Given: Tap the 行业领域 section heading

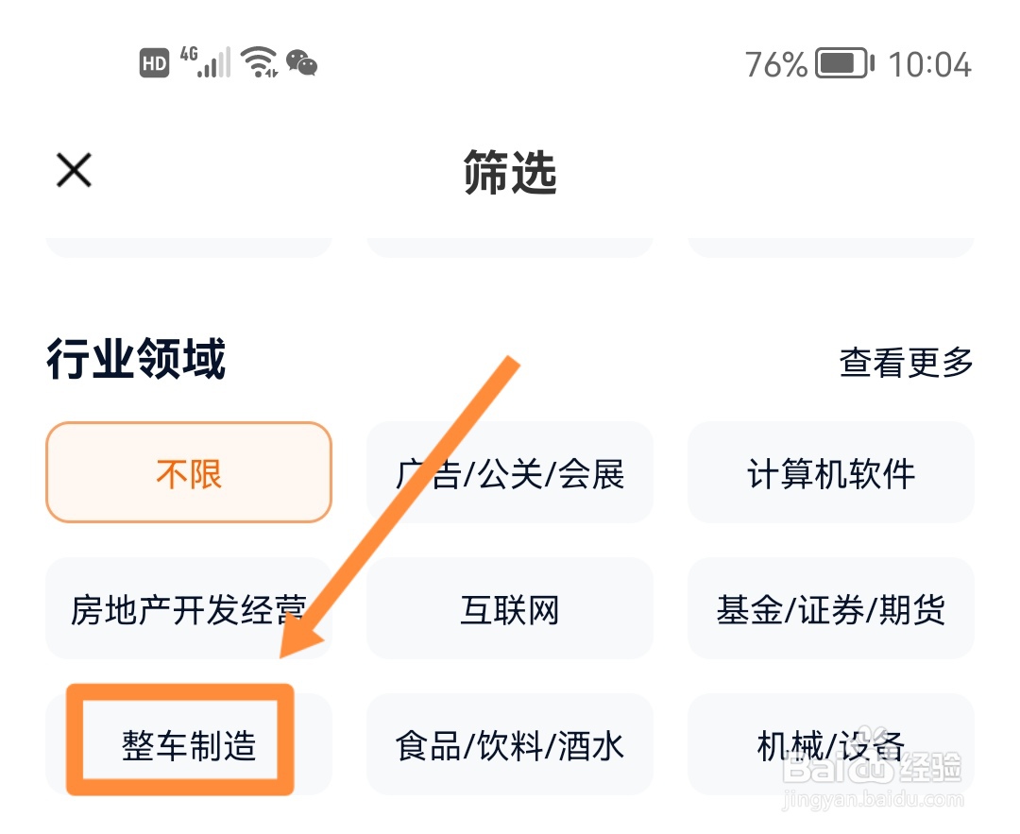Looking at the screenshot, I should click(136, 360).
